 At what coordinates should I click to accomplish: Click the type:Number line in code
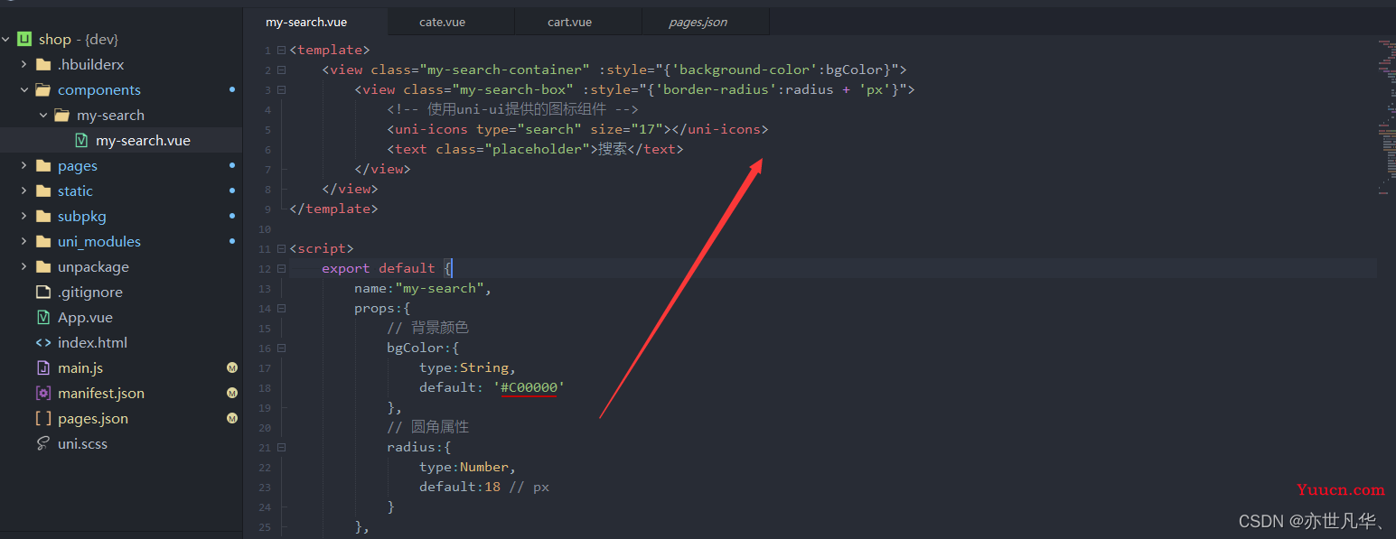point(467,467)
